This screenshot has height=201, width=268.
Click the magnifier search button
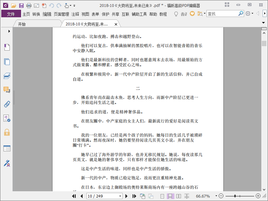[x=241, y=14]
